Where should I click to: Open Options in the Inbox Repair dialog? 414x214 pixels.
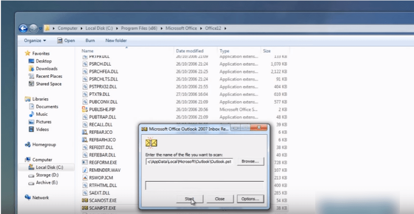click(x=251, y=199)
